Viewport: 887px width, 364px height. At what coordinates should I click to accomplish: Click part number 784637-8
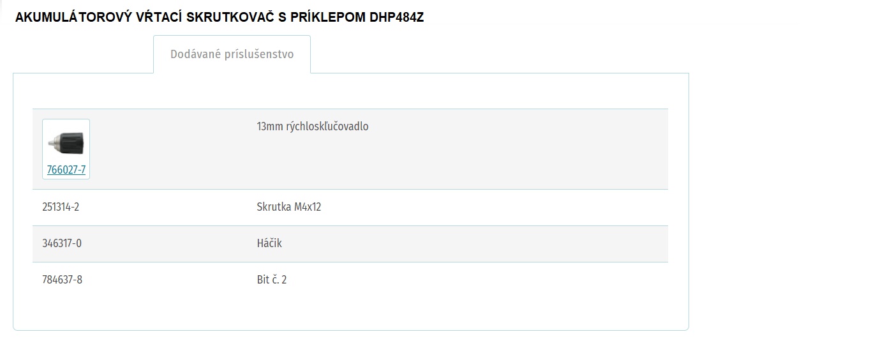[62, 280]
